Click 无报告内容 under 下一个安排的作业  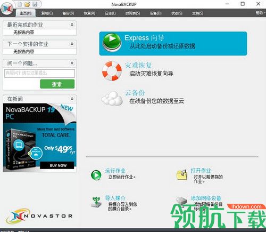pos(23,52)
